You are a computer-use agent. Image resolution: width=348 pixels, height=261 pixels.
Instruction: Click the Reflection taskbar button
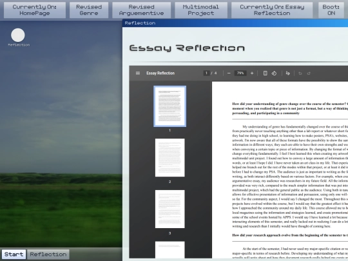pos(48,254)
